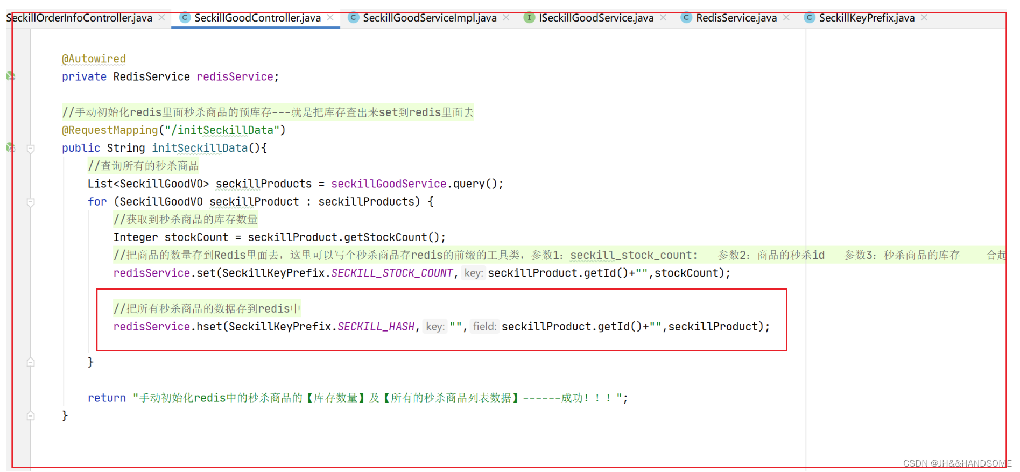Click the key: inlay hint in set call
Image resolution: width=1020 pixels, height=472 pixels.
point(474,273)
